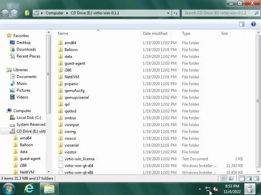
Task: Click navigation pane scroll down arrow
Action: [49, 172]
